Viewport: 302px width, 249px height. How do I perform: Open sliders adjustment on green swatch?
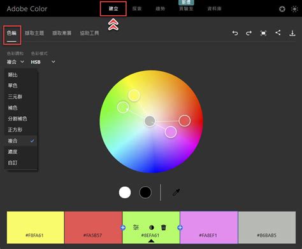[x=136, y=227]
